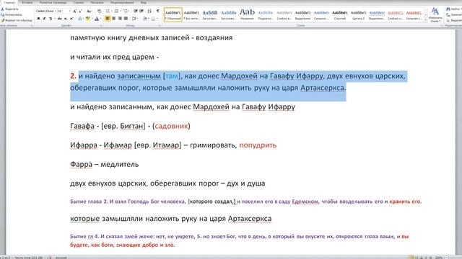The width and height of the screenshot is (462, 259).
Task: Select Center paragraph alignment
Action: 114,19
